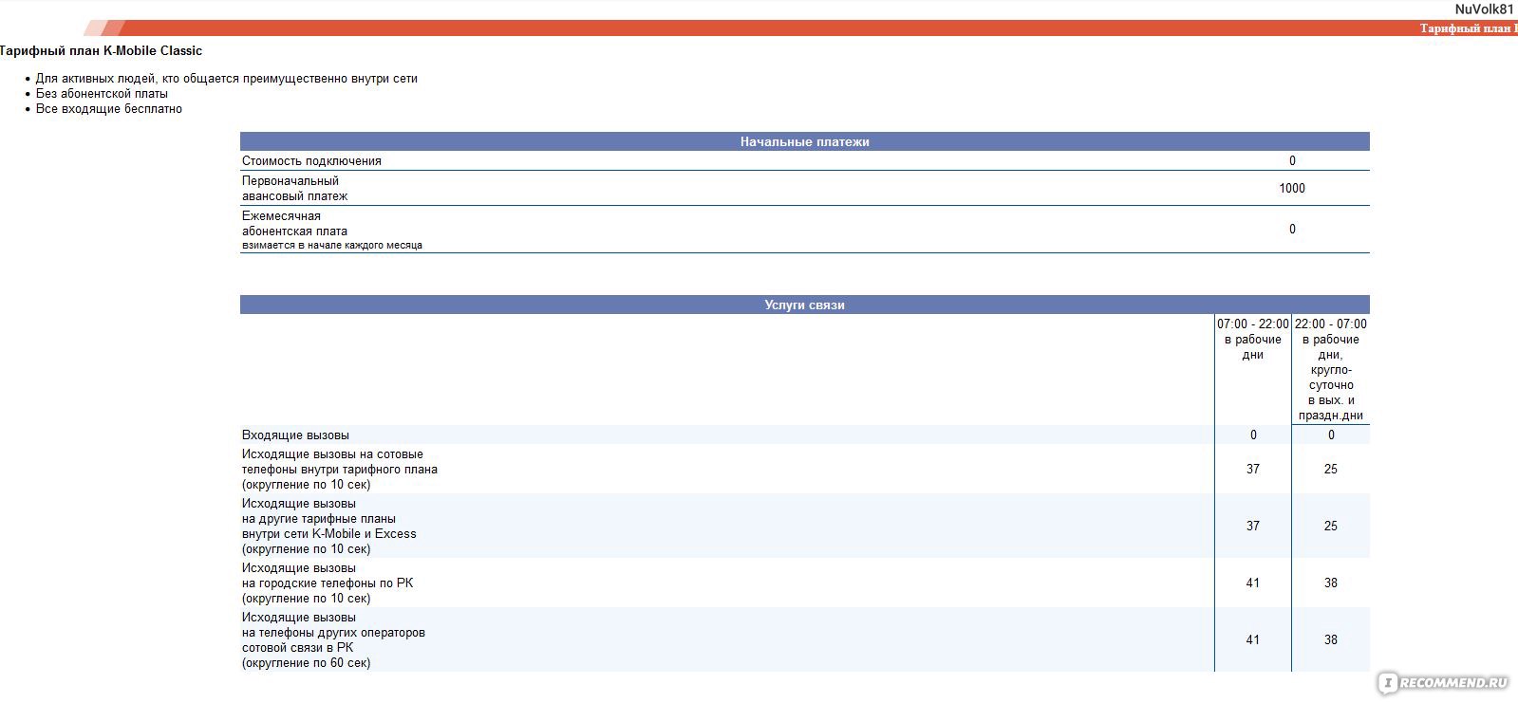Screen dimensions: 1518x703
Task: Click 'на городские телефоны по РК' row label
Action: point(328,583)
